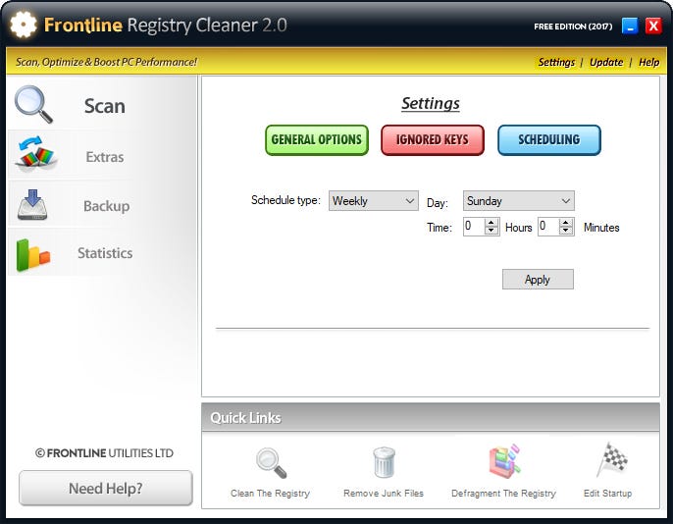This screenshot has width=673, height=524.
Task: Click the Extras colorful windows icon
Action: pyautogui.click(x=35, y=153)
